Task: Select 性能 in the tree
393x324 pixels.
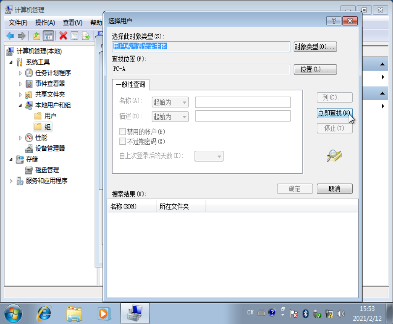Action: [41, 138]
